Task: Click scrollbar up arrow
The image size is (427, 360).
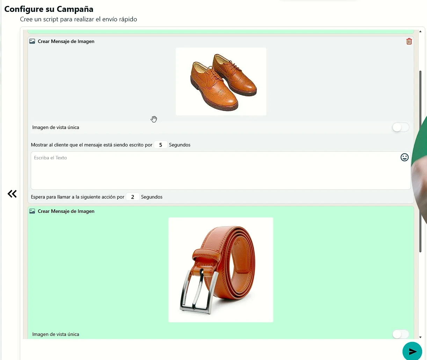Action: (x=420, y=31)
